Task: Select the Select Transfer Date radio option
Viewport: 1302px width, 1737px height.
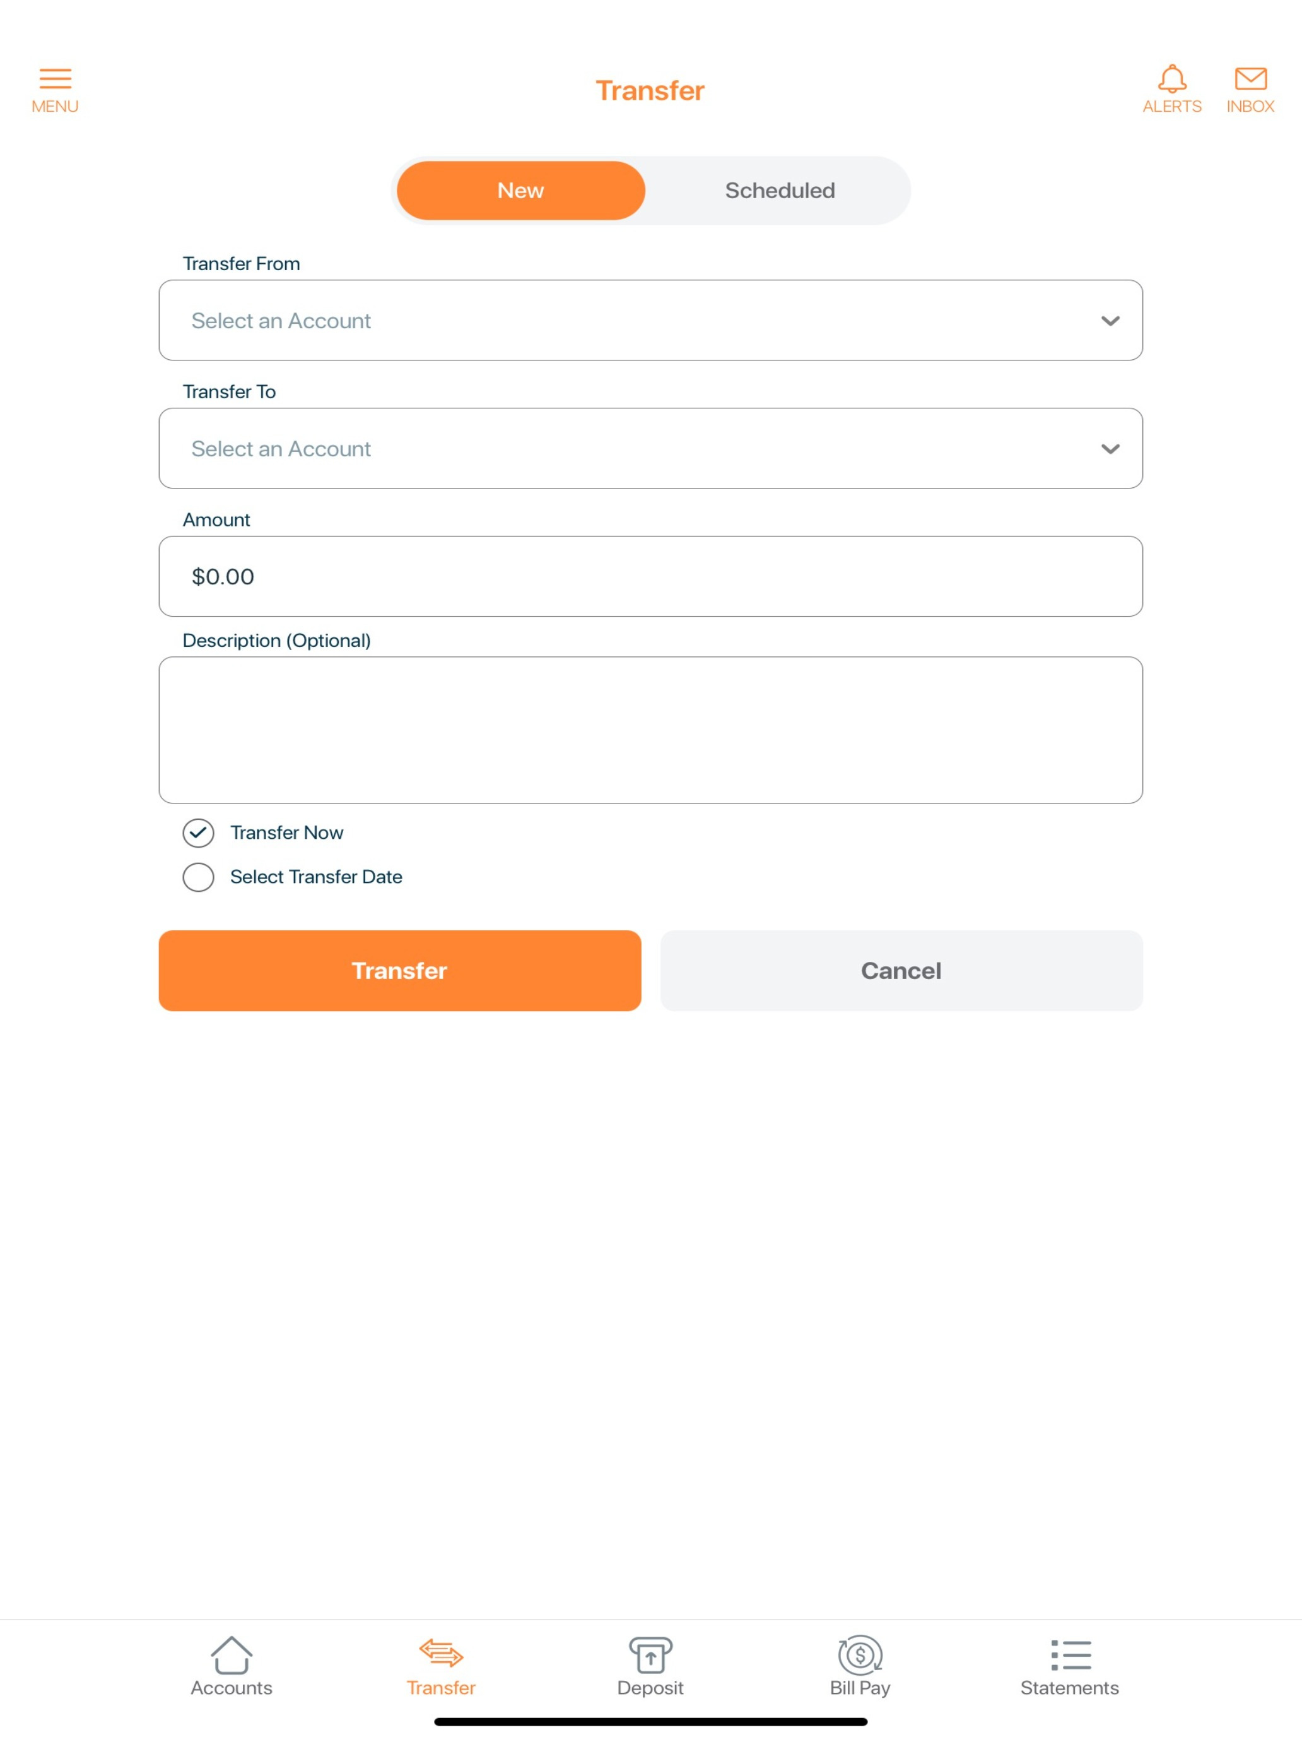Action: [199, 877]
